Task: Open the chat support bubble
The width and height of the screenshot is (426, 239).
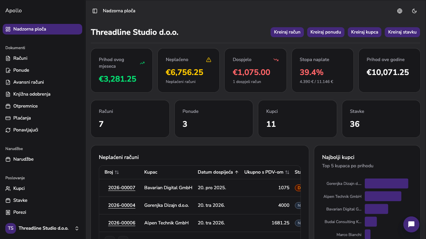Action: click(x=411, y=224)
